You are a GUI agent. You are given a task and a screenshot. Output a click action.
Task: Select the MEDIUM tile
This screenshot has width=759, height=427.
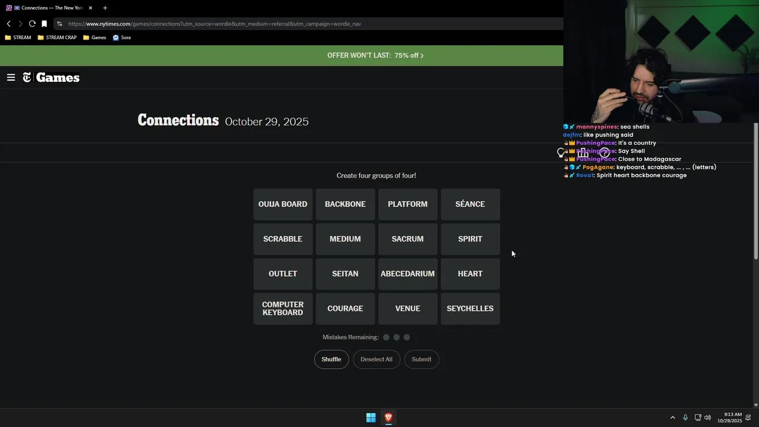coord(345,239)
